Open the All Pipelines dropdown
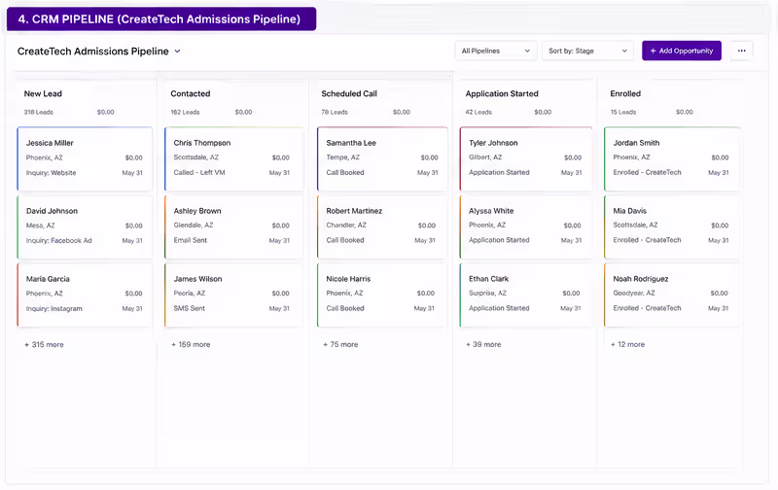The height and width of the screenshot is (490, 778). [x=496, y=51]
